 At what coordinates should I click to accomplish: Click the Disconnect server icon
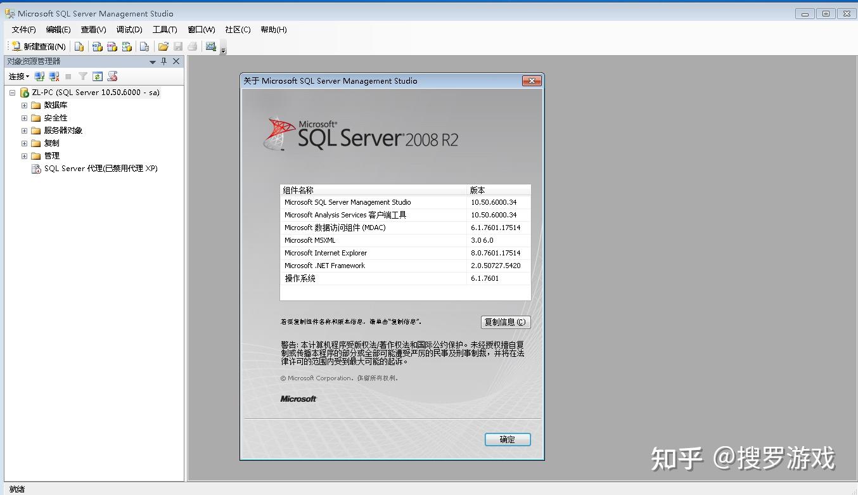click(x=54, y=77)
